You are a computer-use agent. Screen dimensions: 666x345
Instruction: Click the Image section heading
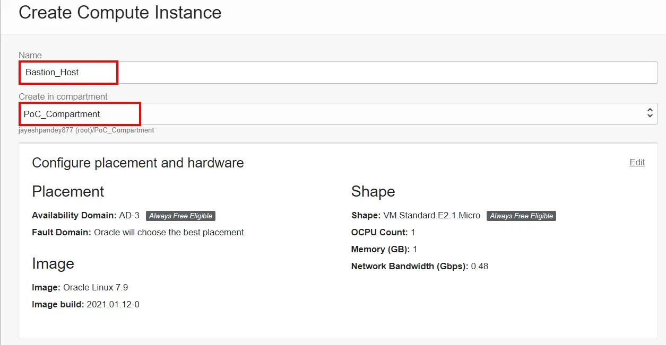tap(53, 263)
